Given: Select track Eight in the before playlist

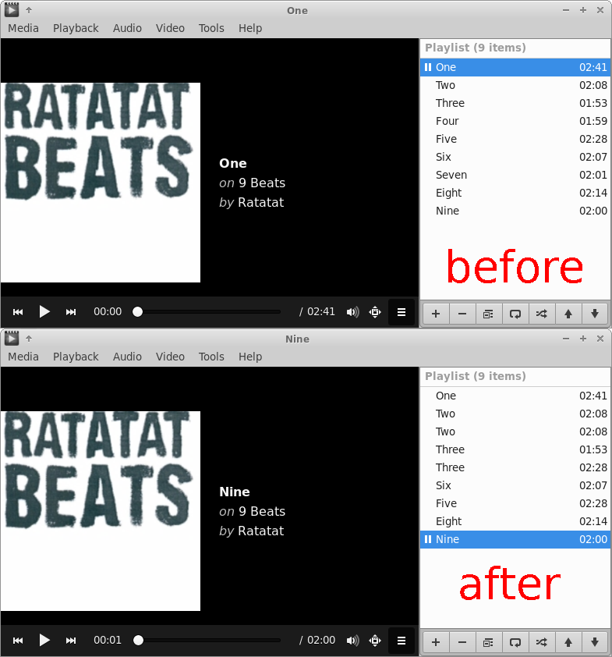Looking at the screenshot, I should (515, 193).
